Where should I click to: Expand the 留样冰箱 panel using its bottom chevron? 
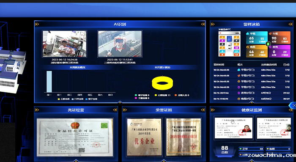click(252, 102)
